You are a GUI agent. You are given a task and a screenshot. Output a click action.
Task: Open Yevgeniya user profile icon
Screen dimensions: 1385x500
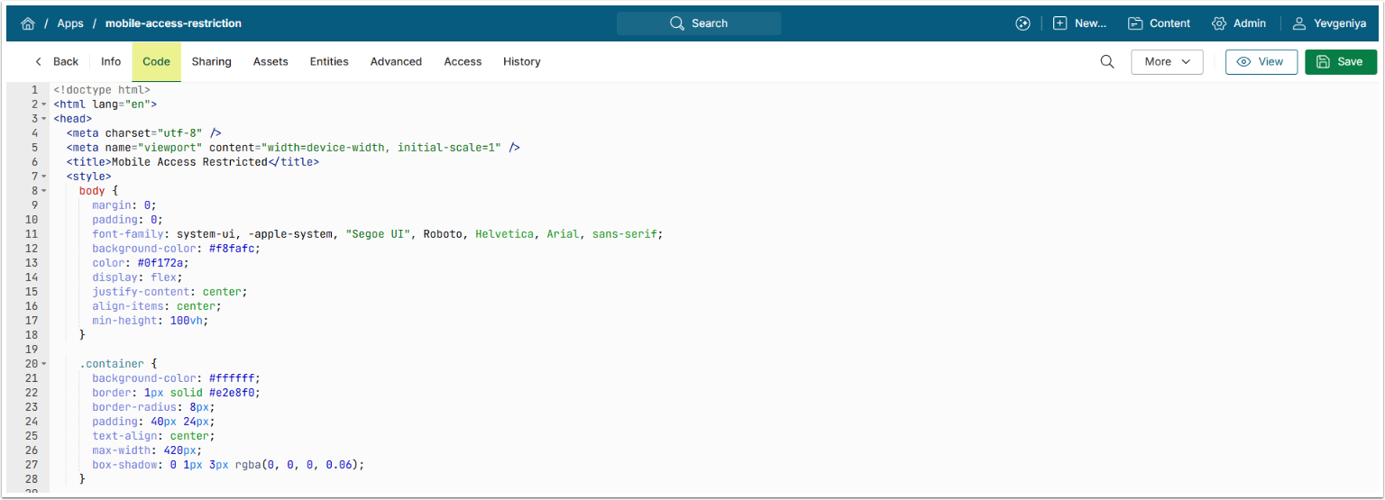pos(1299,23)
